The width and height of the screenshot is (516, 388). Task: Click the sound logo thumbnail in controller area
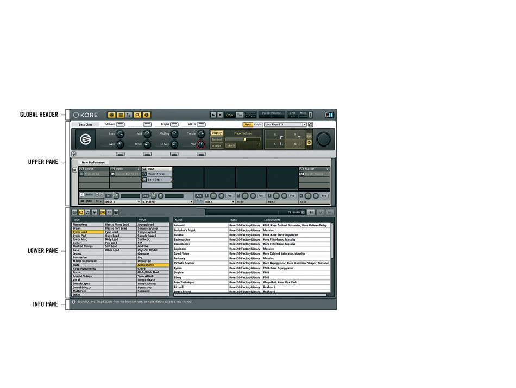(x=86, y=139)
